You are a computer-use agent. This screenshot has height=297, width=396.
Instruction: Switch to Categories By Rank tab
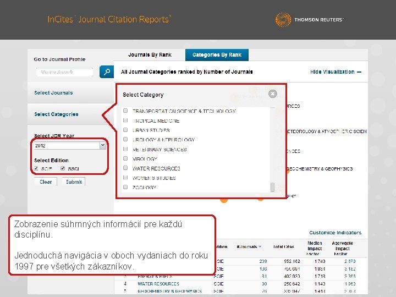tap(217, 55)
